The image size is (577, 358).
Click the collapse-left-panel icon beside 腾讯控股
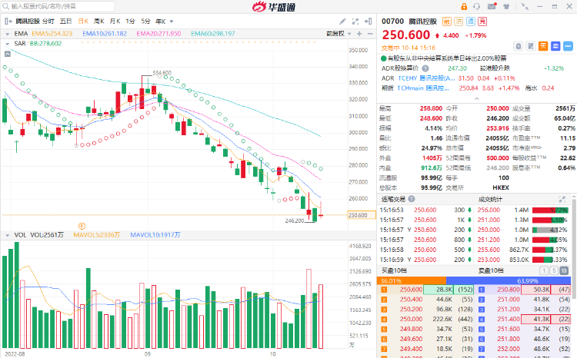point(8,22)
